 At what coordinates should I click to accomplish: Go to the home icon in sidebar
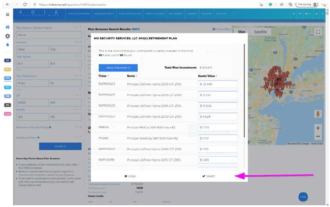pyautogui.click(x=7, y=27)
